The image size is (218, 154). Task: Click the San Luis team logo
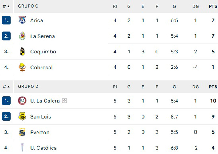point(22,116)
